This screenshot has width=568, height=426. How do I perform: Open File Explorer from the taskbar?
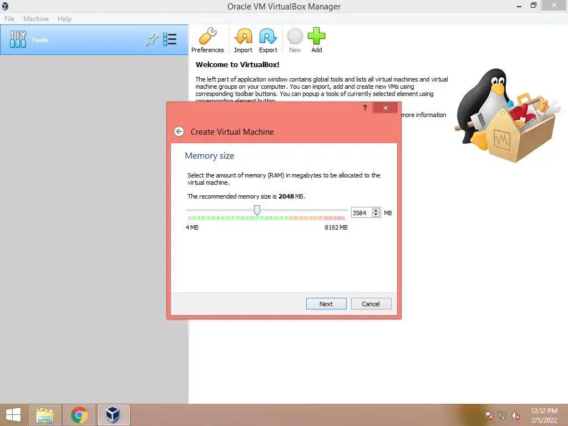tap(45, 415)
